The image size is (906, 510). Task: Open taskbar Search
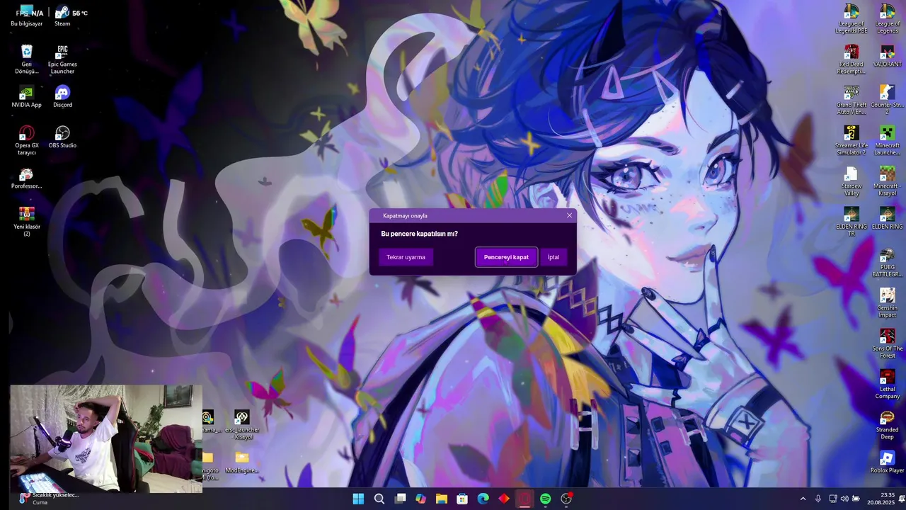click(379, 499)
